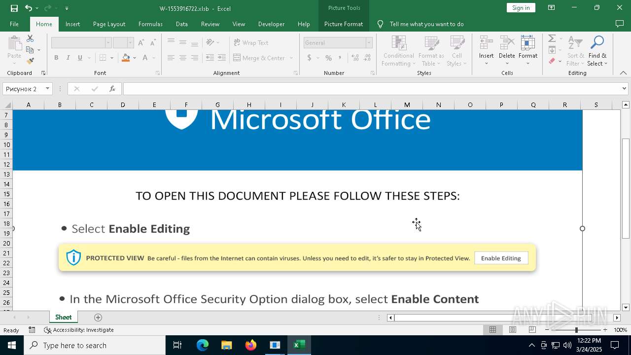This screenshot has height=355, width=631.
Task: Toggle Top Align
Action: pyautogui.click(x=171, y=42)
